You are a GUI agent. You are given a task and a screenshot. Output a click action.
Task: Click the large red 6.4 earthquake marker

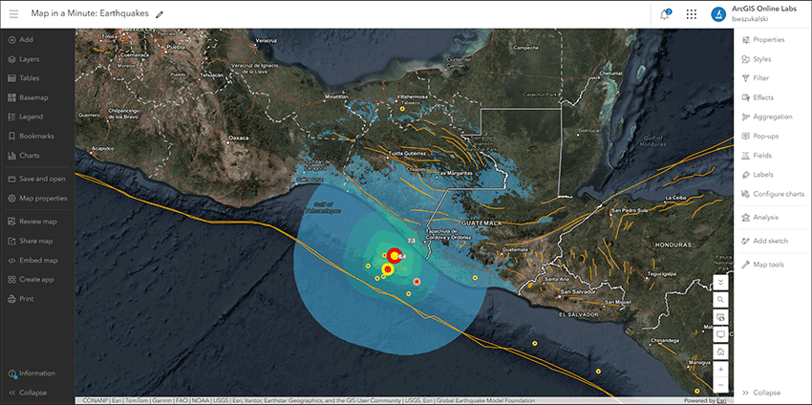(x=395, y=255)
